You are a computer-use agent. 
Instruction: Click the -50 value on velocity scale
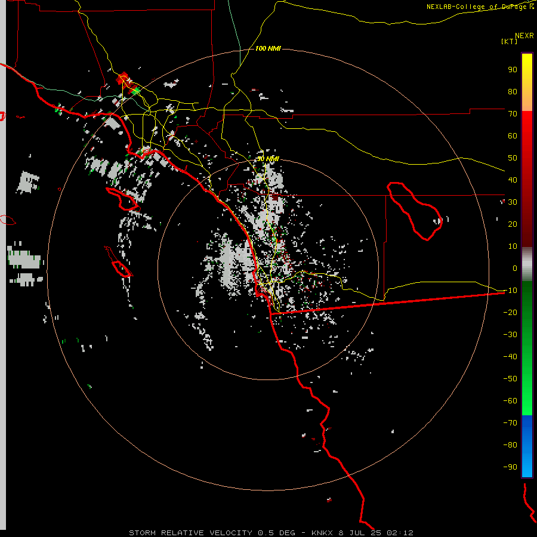(x=510, y=379)
